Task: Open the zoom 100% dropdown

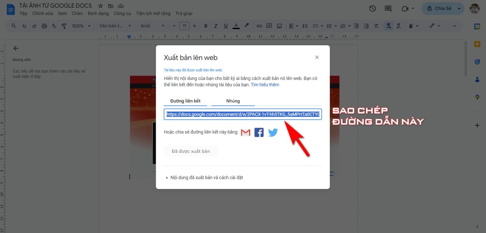Action: pyautogui.click(x=81, y=26)
